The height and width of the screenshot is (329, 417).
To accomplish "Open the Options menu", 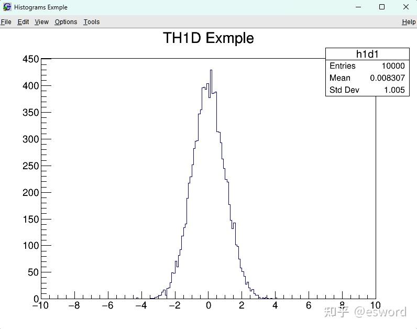I will [66, 22].
